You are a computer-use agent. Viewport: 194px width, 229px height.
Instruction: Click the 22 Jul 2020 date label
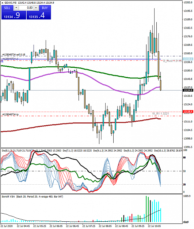pos(7,226)
